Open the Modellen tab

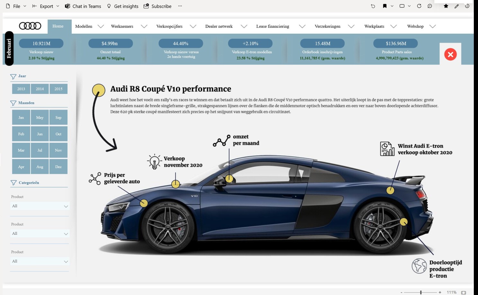(84, 26)
